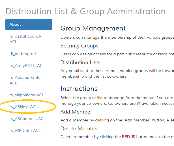Click the Distribution List & Group Administration title
The width and height of the screenshot is (174, 146).
tap(85, 11)
